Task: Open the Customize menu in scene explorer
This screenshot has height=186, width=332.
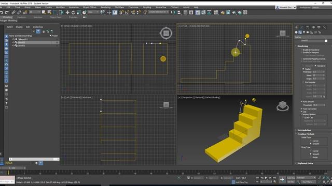Action: click(x=38, y=27)
